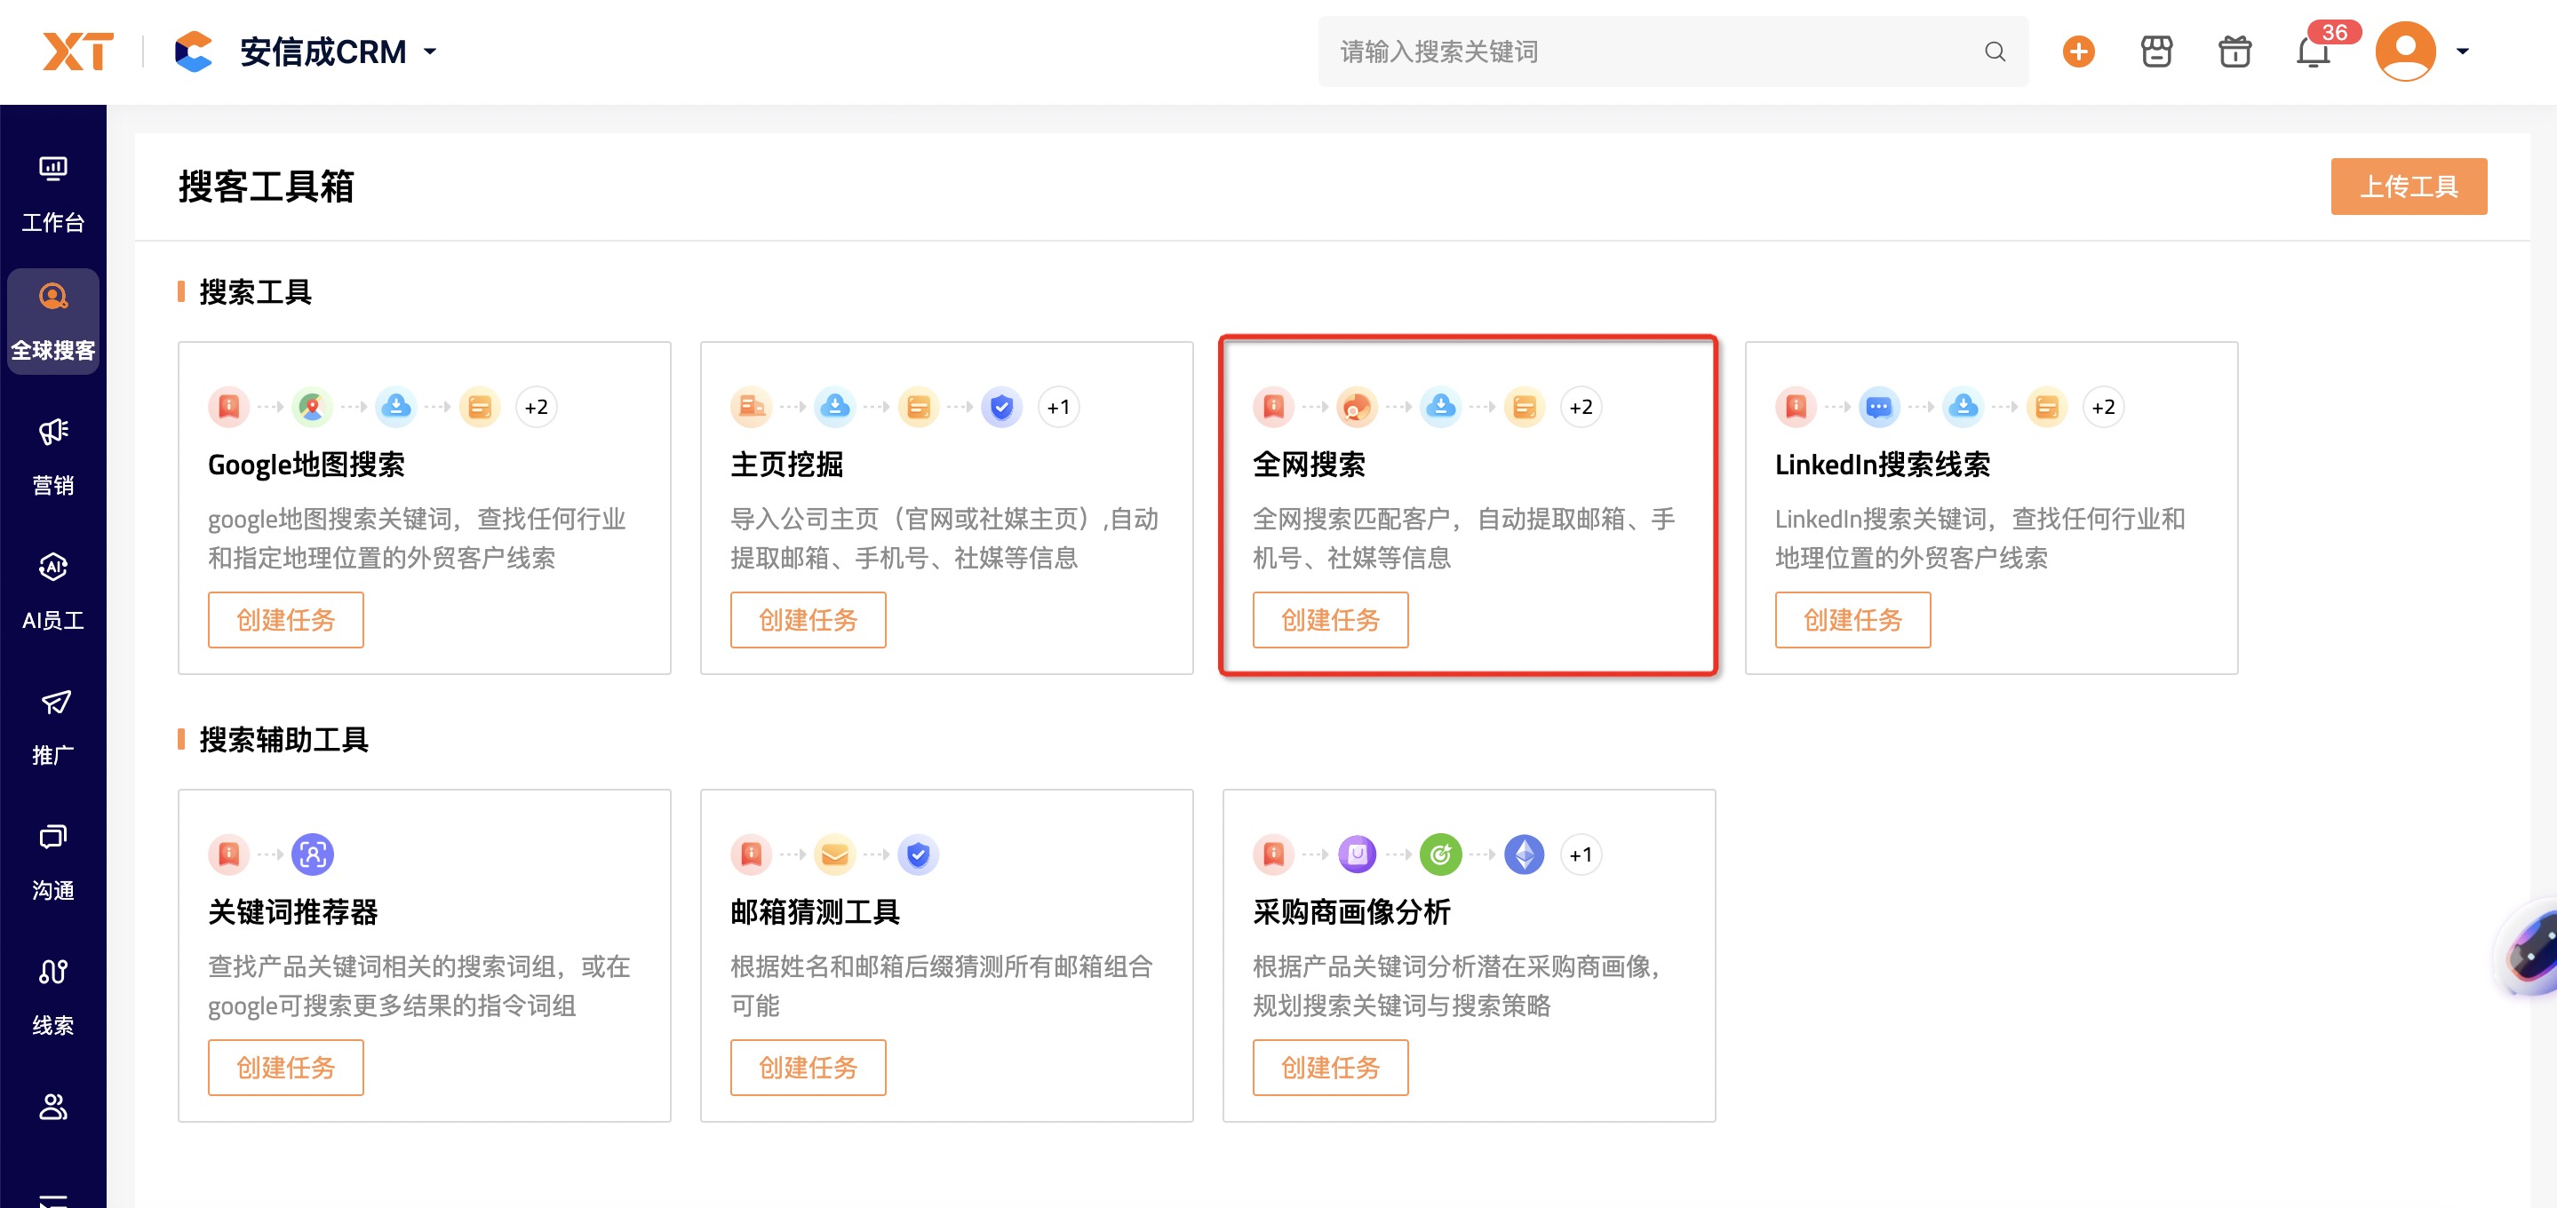2557x1208 pixels.
Task: Expand the user avatar account dropdown arrow
Action: click(x=2462, y=52)
